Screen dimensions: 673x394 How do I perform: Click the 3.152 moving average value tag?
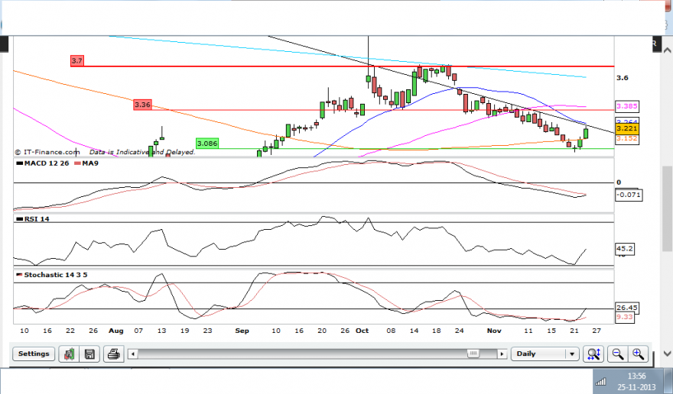627,138
